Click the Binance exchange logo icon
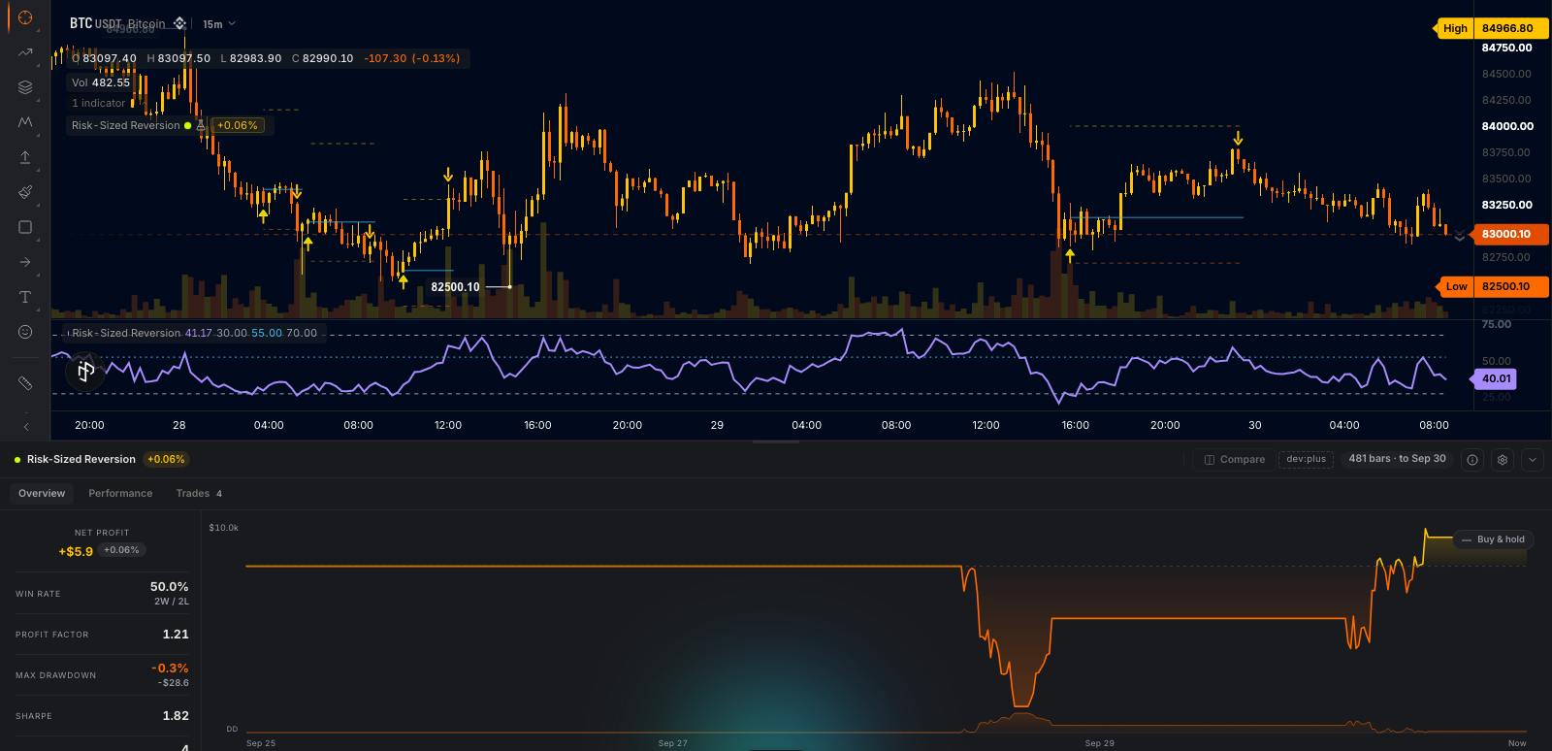Screen dimensions: 1552x751 pyautogui.click(x=179, y=23)
